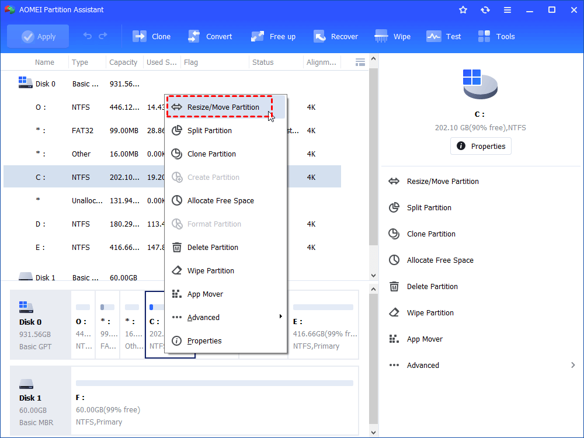Click Delete Partition in right panel

[423, 286]
